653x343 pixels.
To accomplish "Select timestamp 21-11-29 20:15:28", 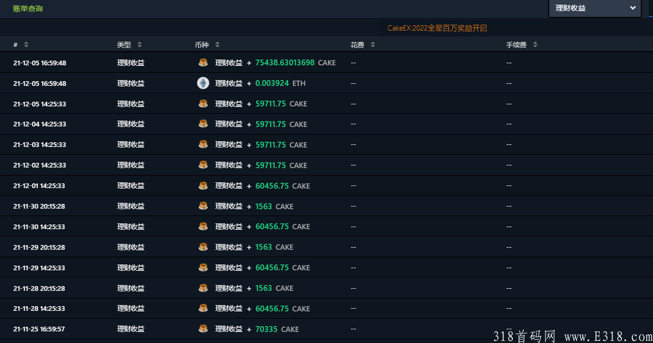I will coord(39,248).
